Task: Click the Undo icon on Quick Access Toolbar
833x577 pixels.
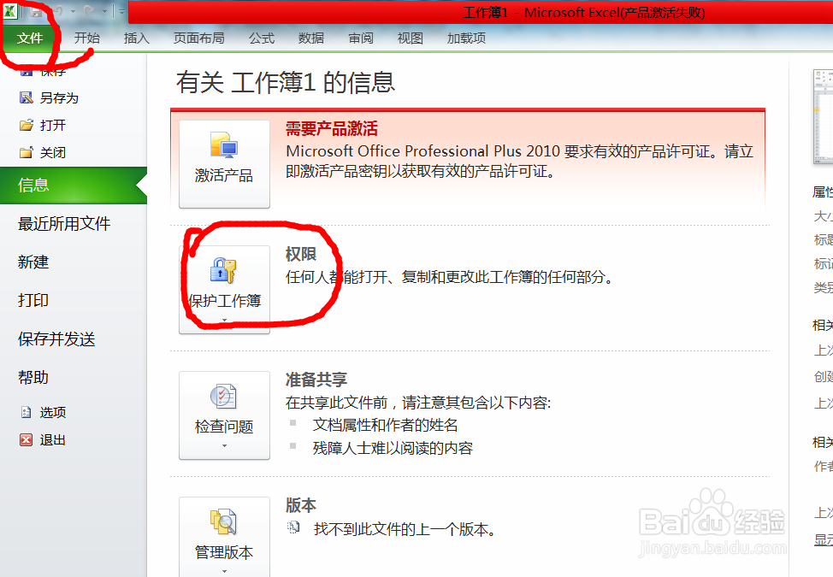Action: [57, 9]
